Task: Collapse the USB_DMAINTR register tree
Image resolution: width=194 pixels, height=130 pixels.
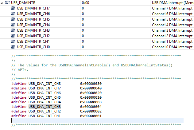Action: point(2,3)
